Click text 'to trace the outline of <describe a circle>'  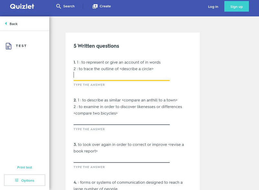(116, 69)
